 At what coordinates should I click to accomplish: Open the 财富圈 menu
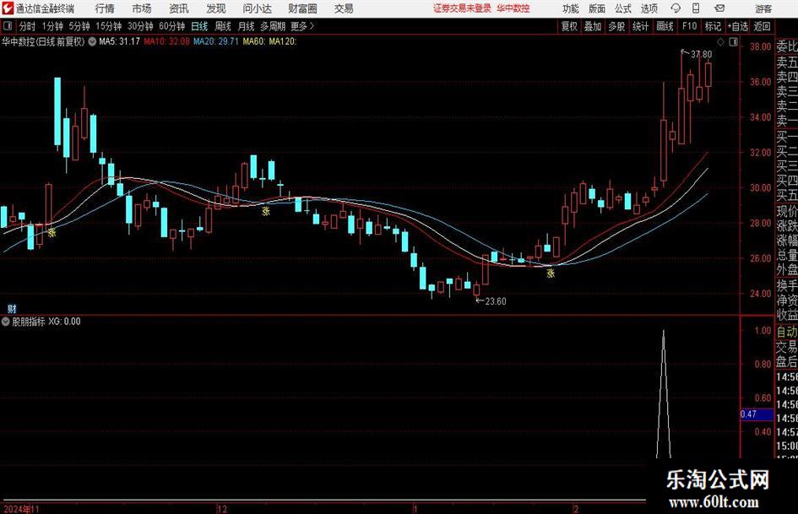pyautogui.click(x=302, y=8)
